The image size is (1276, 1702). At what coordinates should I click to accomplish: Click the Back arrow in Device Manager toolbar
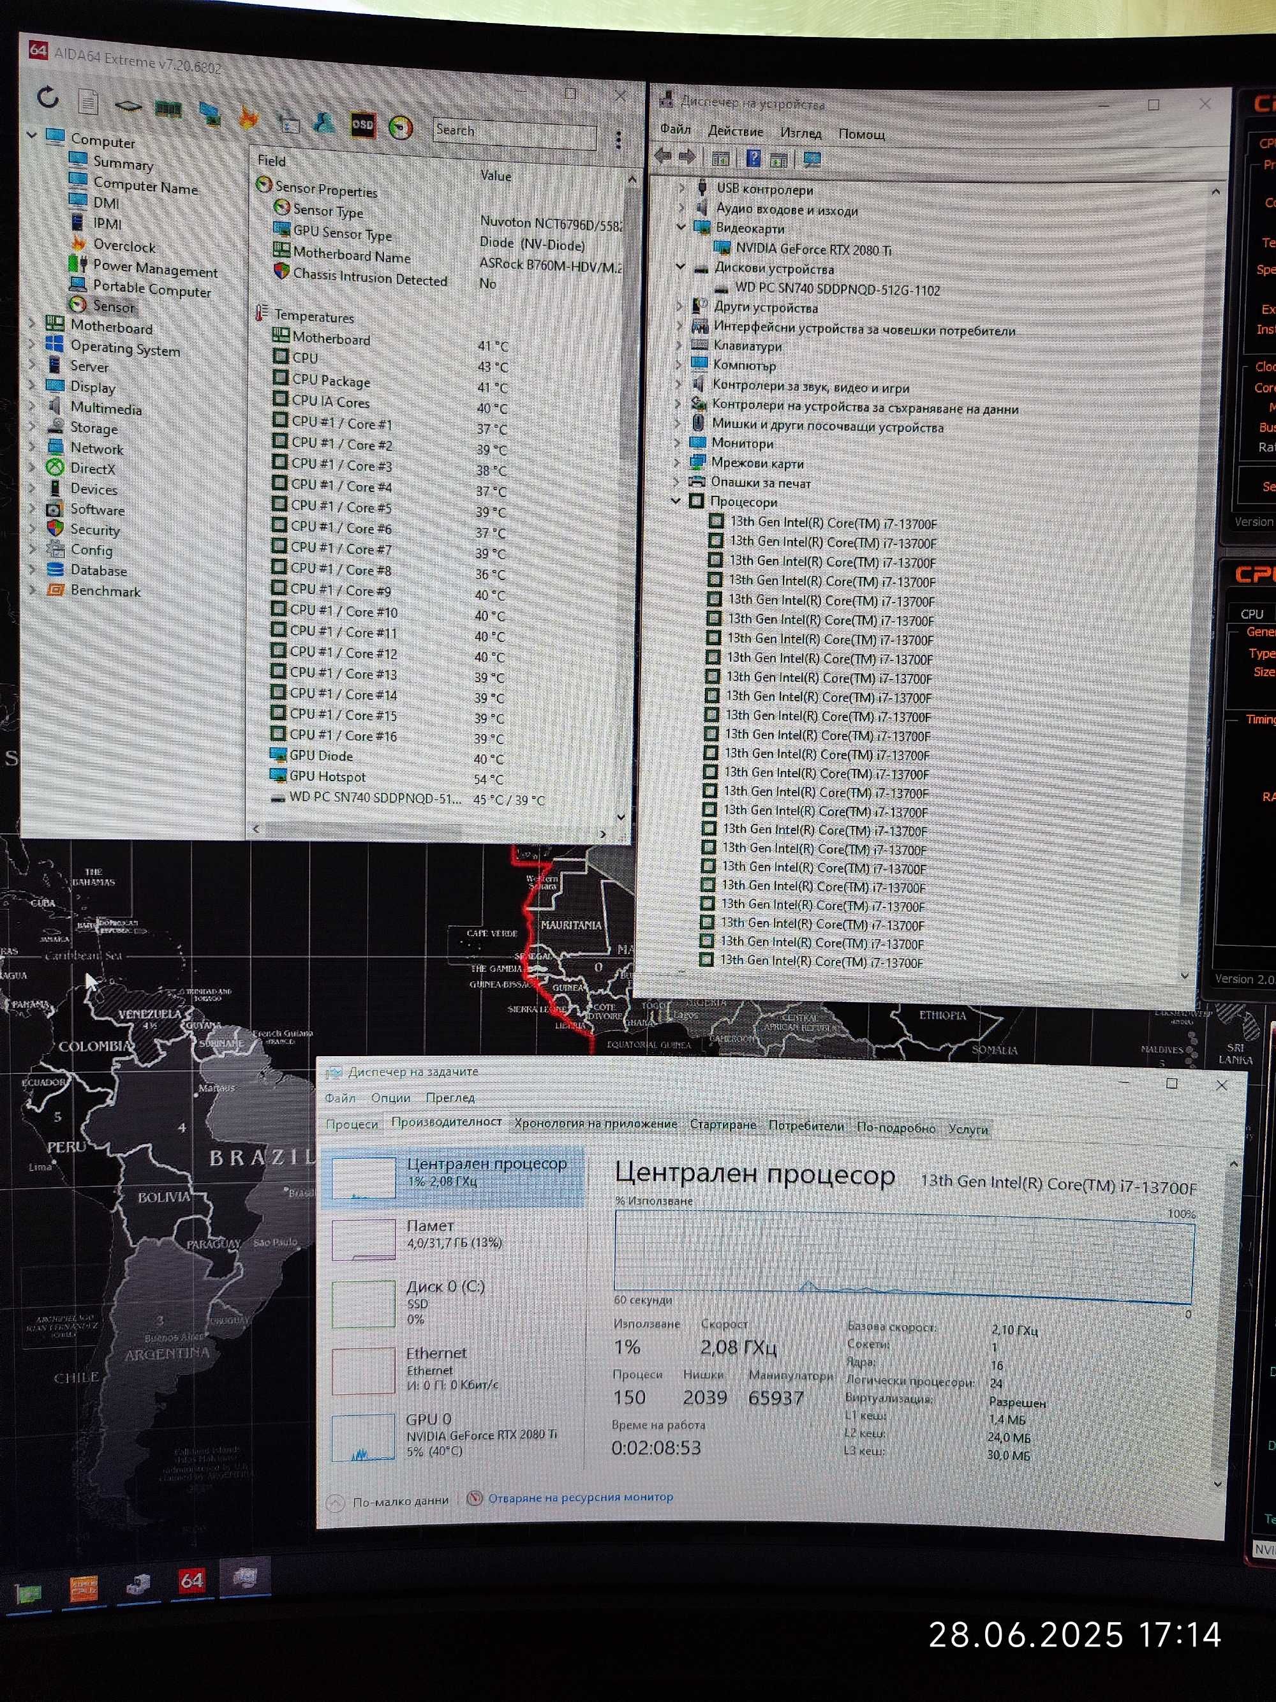[662, 156]
